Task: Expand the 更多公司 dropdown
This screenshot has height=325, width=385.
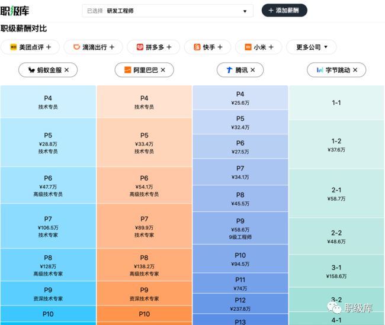Action: click(312, 47)
